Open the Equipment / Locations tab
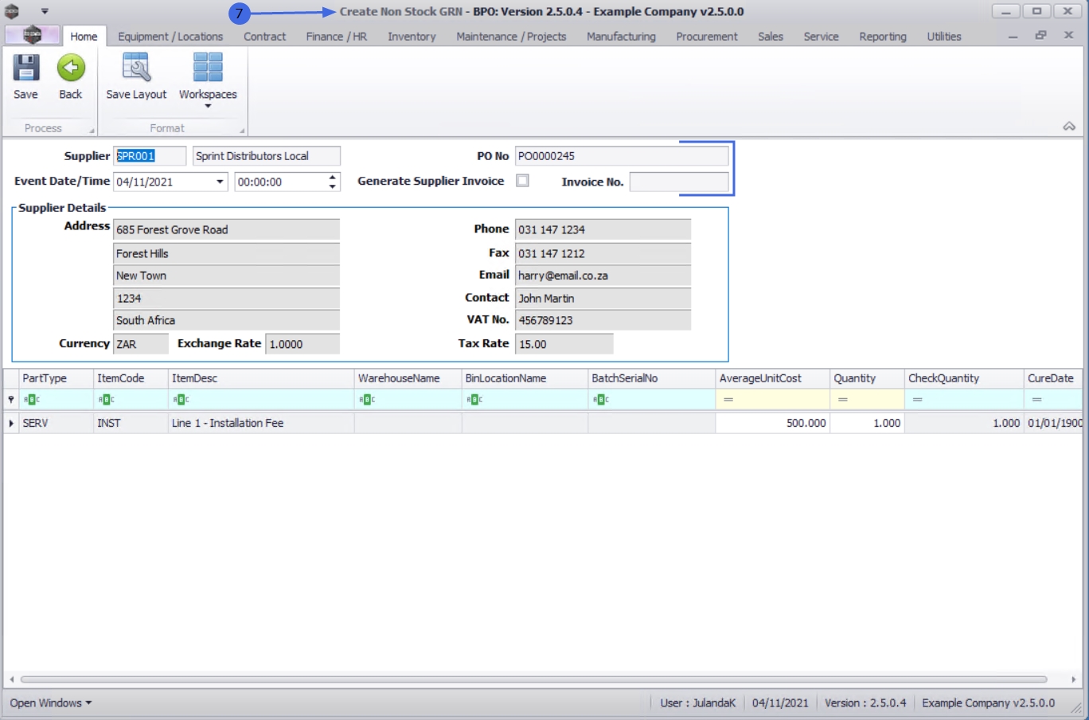The height and width of the screenshot is (720, 1089). [x=170, y=37]
